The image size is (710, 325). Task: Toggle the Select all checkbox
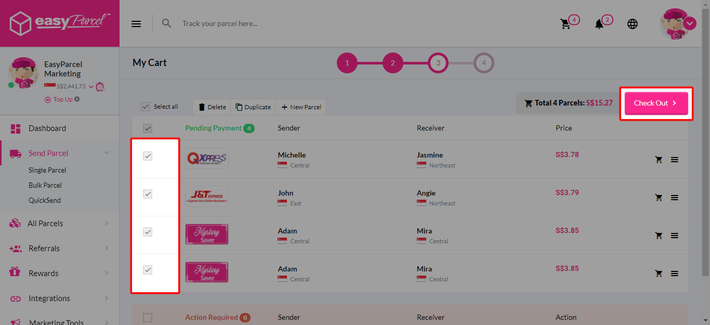click(146, 106)
